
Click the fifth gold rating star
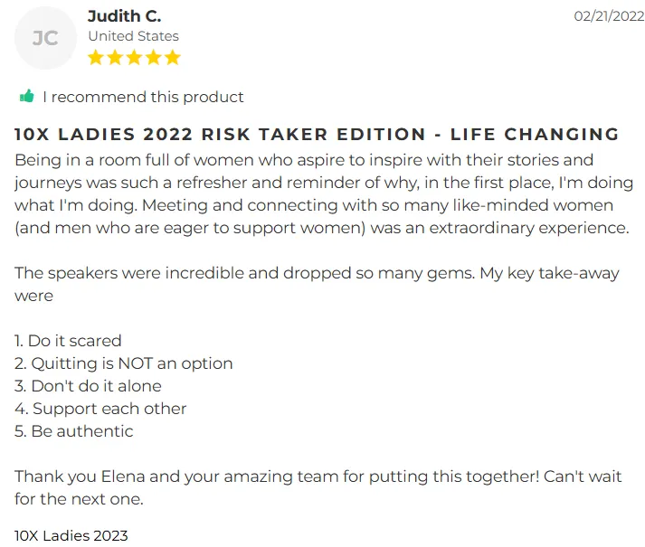(173, 58)
